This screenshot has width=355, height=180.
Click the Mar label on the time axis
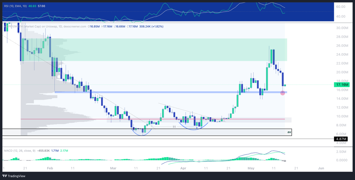point(113,168)
